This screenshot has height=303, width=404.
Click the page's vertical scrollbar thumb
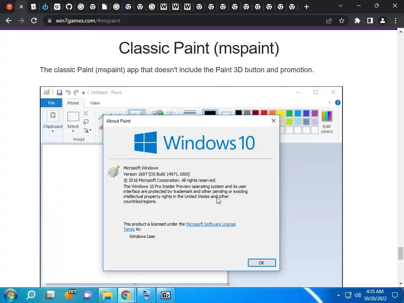point(400,253)
